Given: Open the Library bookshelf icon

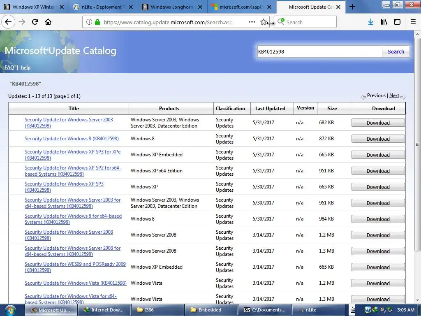Looking at the screenshot, I should 384,22.
